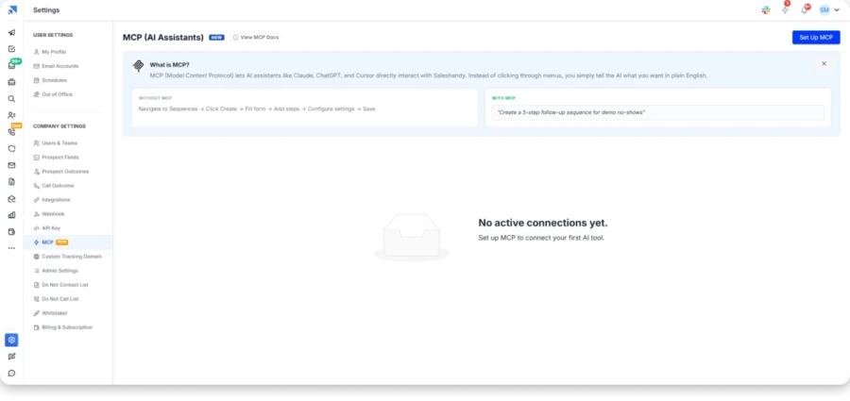This screenshot has height=401, width=850.
Task: Open the phone dialer icon with new badge
Action: point(12,132)
